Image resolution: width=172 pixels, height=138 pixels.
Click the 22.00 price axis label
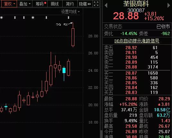coord(93,87)
